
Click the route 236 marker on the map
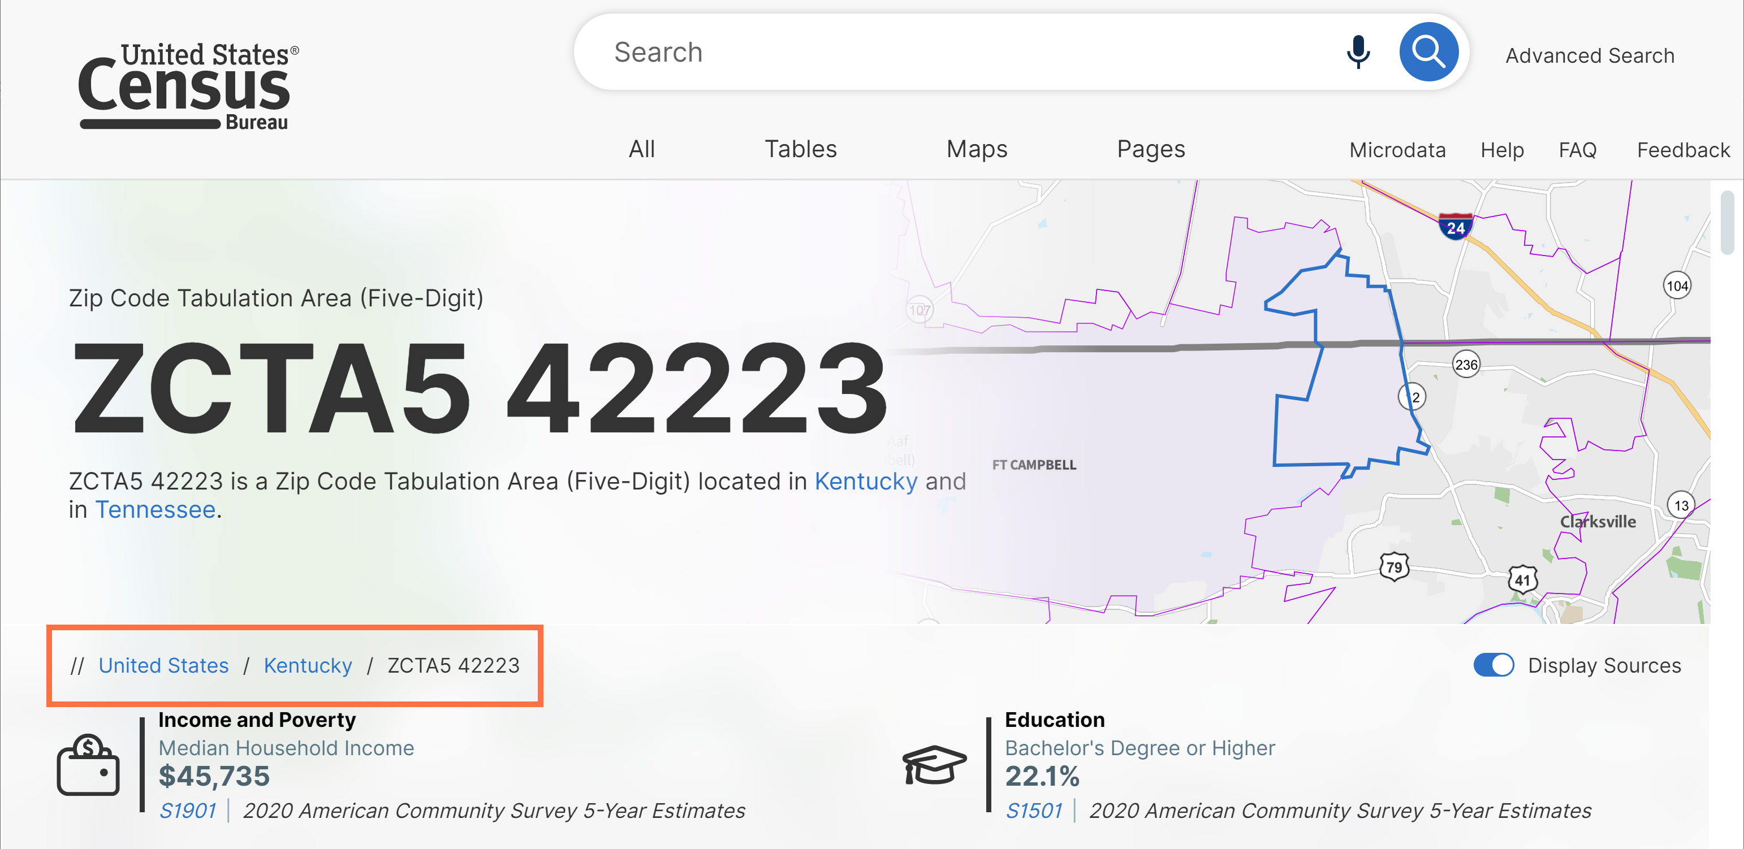pyautogui.click(x=1466, y=365)
